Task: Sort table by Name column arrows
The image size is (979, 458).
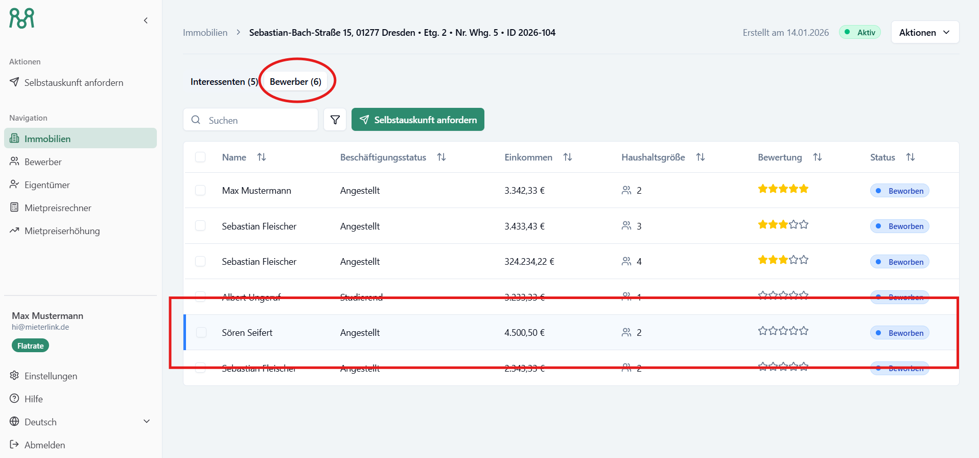Action: click(262, 157)
